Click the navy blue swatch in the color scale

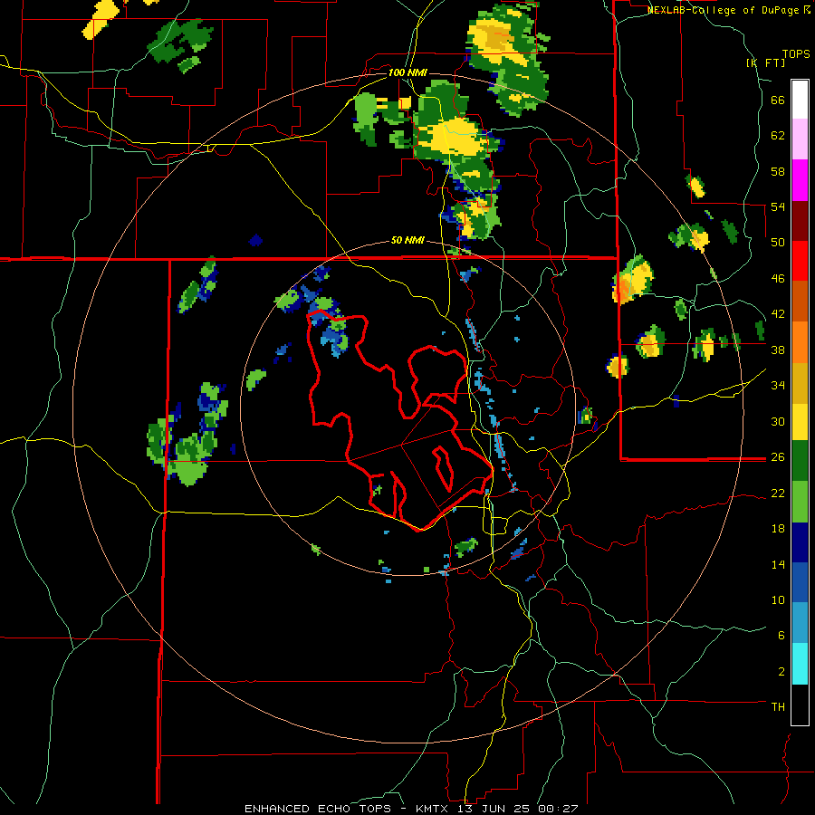coord(800,542)
